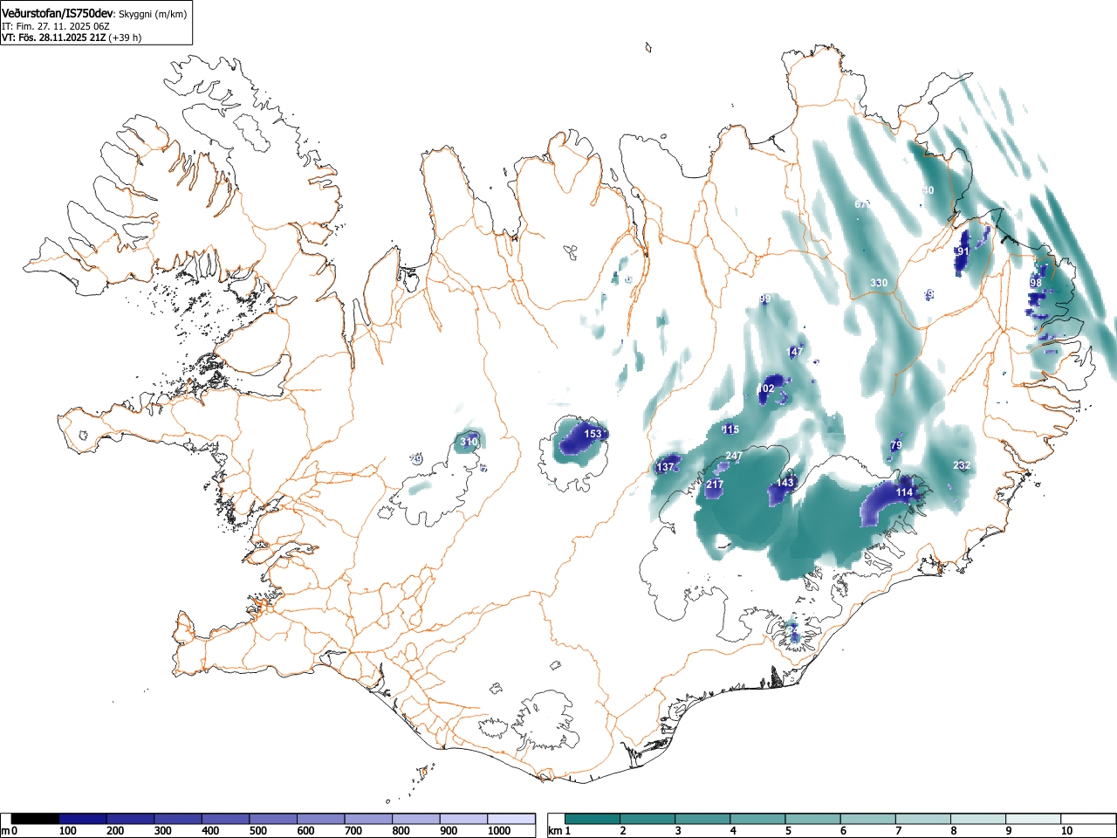The height and width of the screenshot is (838, 1117).
Task: Select the value 114 on the glacier
Action: [x=904, y=492]
